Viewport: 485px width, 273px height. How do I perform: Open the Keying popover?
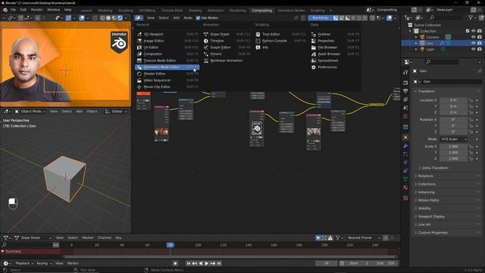(x=44, y=263)
